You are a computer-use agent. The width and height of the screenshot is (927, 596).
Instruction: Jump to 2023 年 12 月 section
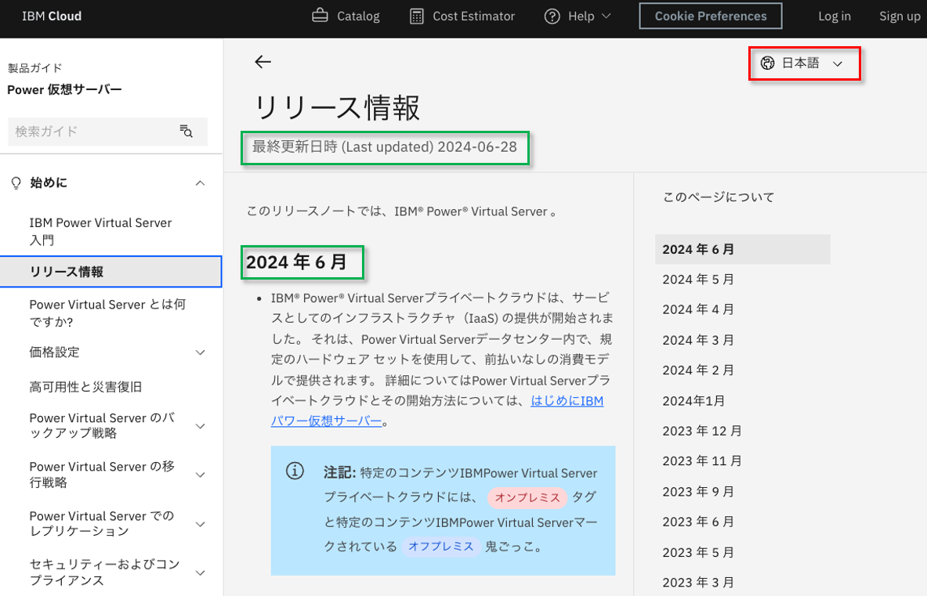702,432
